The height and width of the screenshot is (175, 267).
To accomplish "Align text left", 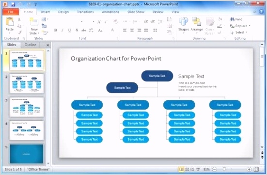I will [x=125, y=31].
